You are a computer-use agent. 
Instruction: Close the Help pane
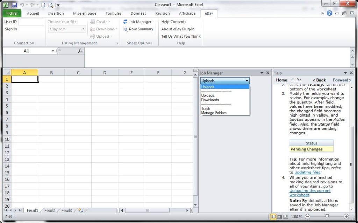tap(351, 73)
